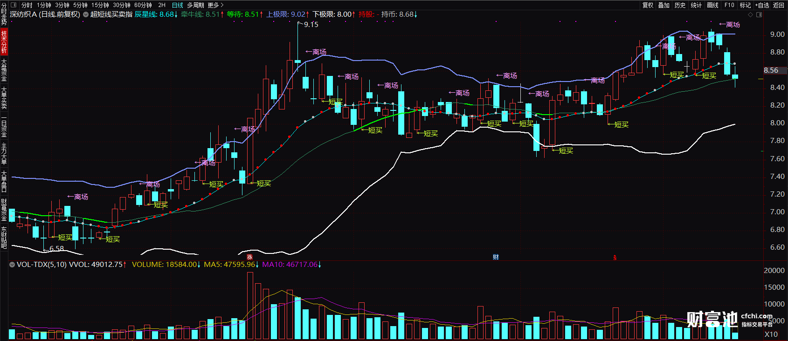Expand 更多 period options
788x341 pixels.
coord(215,5)
